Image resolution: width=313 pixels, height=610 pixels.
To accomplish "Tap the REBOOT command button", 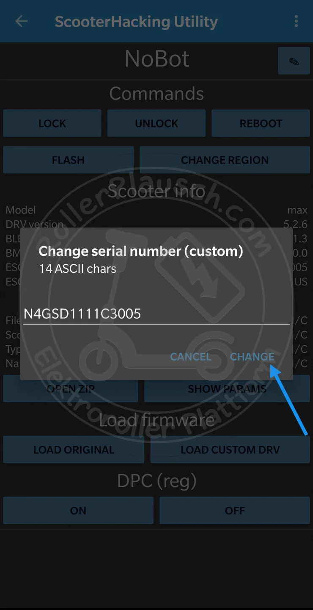I will 261,123.
